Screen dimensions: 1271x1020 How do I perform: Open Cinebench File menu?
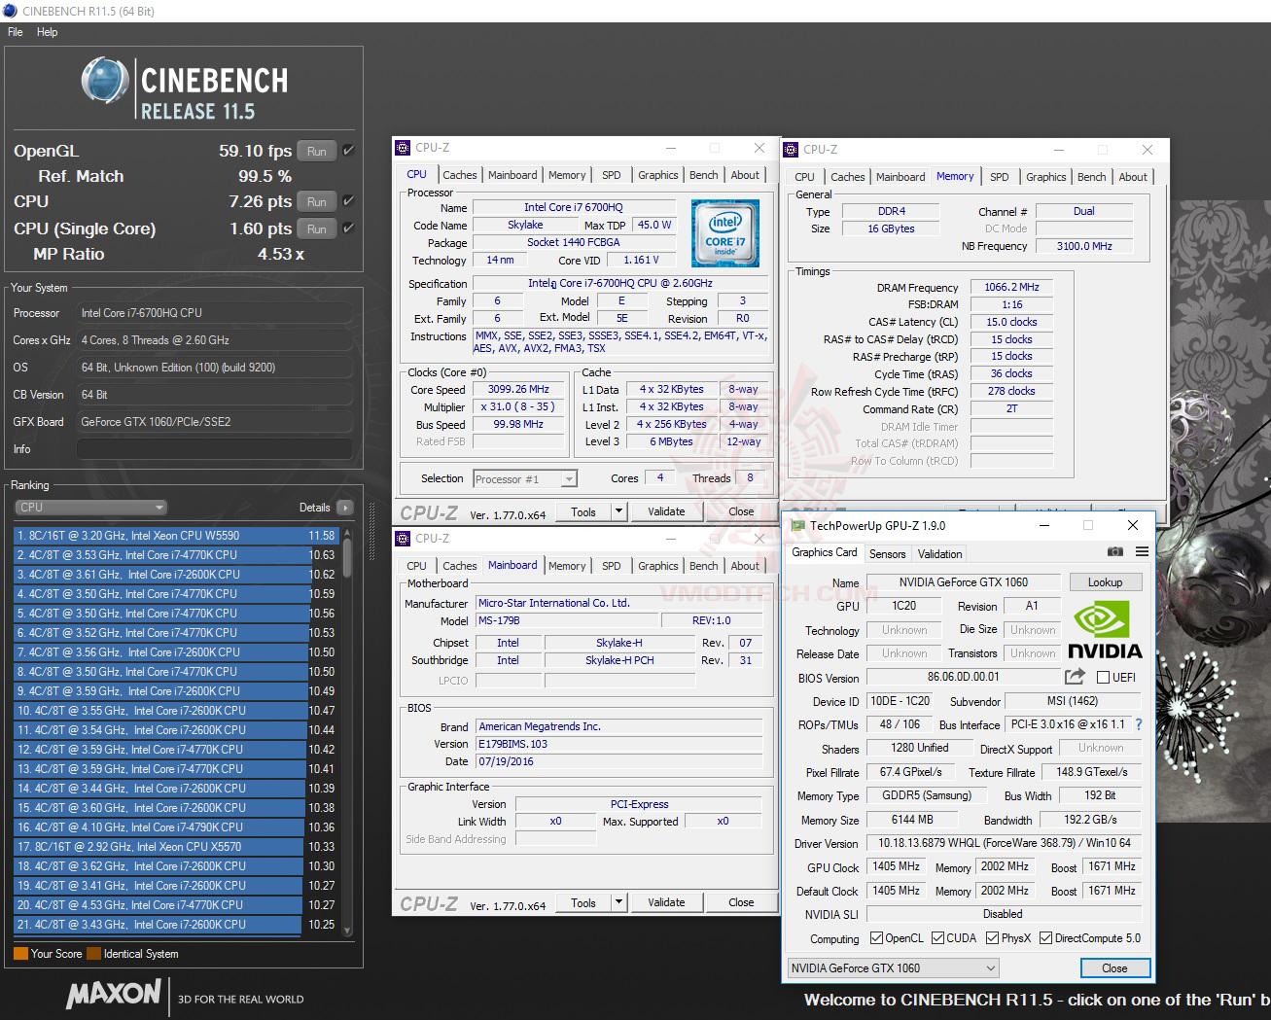(x=16, y=32)
